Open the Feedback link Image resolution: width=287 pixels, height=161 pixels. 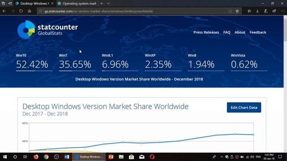pyautogui.click(x=258, y=32)
